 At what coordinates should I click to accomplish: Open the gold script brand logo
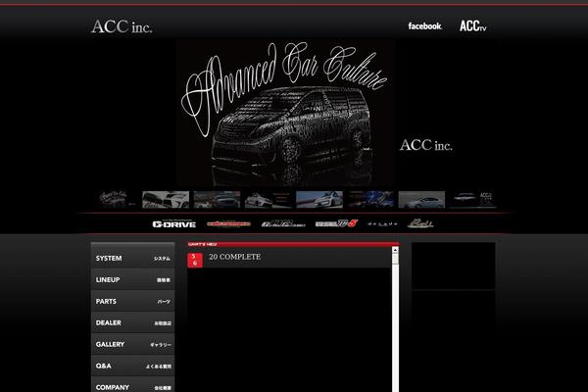[420, 223]
